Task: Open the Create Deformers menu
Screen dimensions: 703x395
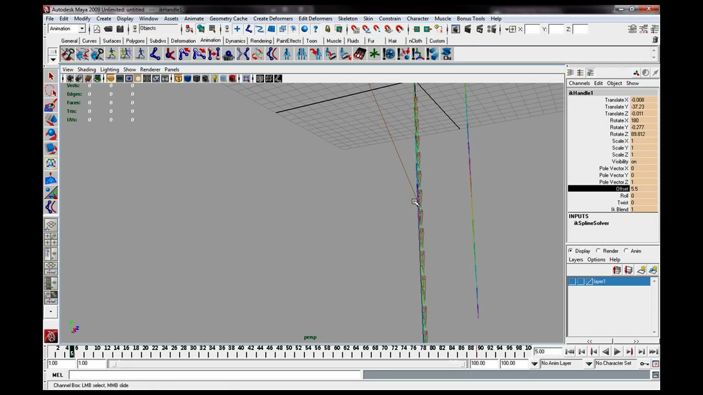Action: click(x=272, y=19)
